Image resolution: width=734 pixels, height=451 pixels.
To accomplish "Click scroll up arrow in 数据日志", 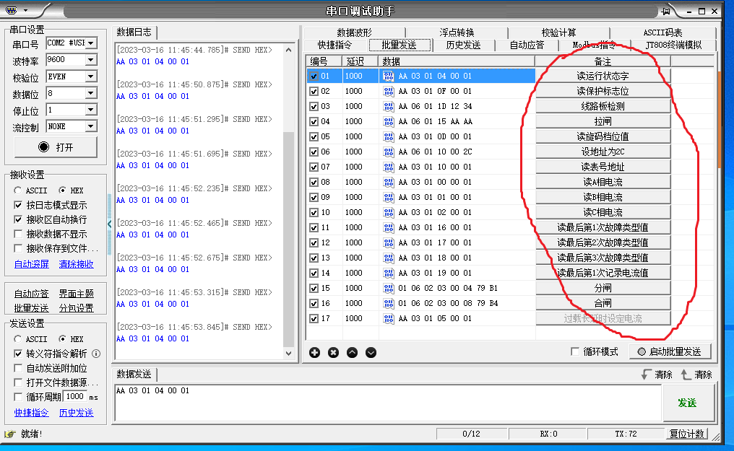I will pyautogui.click(x=289, y=50).
